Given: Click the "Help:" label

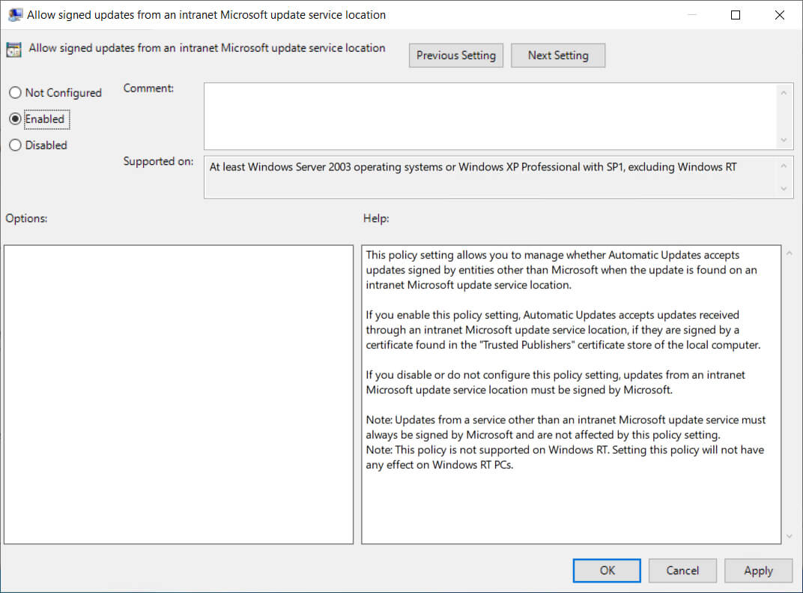Looking at the screenshot, I should (x=376, y=218).
